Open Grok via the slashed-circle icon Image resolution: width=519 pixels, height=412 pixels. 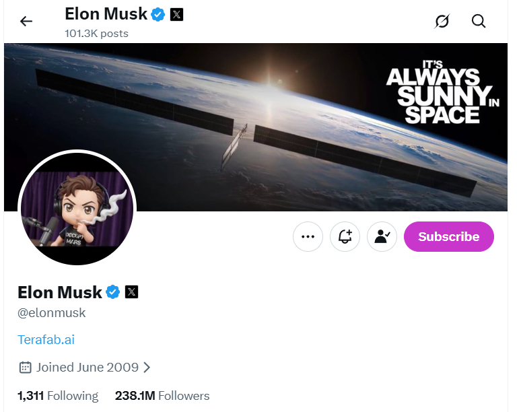coord(442,22)
